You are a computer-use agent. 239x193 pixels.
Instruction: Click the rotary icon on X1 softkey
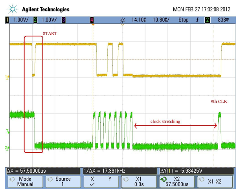tap(126, 179)
